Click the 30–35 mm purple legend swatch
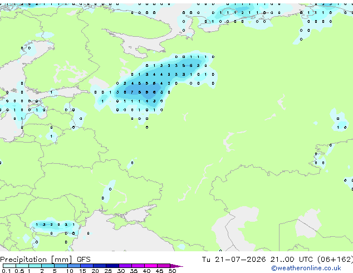 (x=125, y=266)
